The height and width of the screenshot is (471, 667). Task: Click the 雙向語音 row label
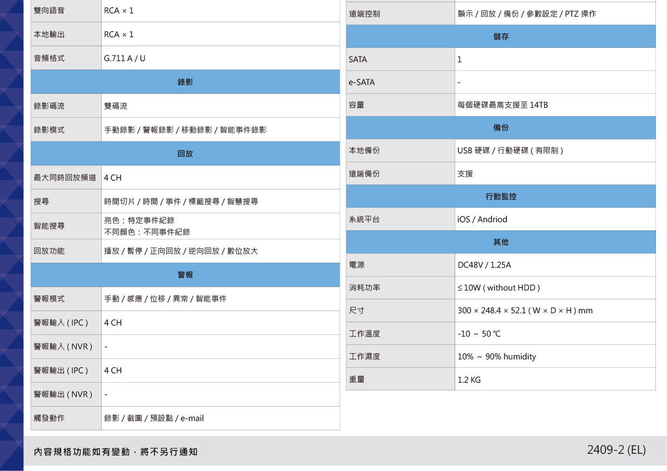coord(49,11)
